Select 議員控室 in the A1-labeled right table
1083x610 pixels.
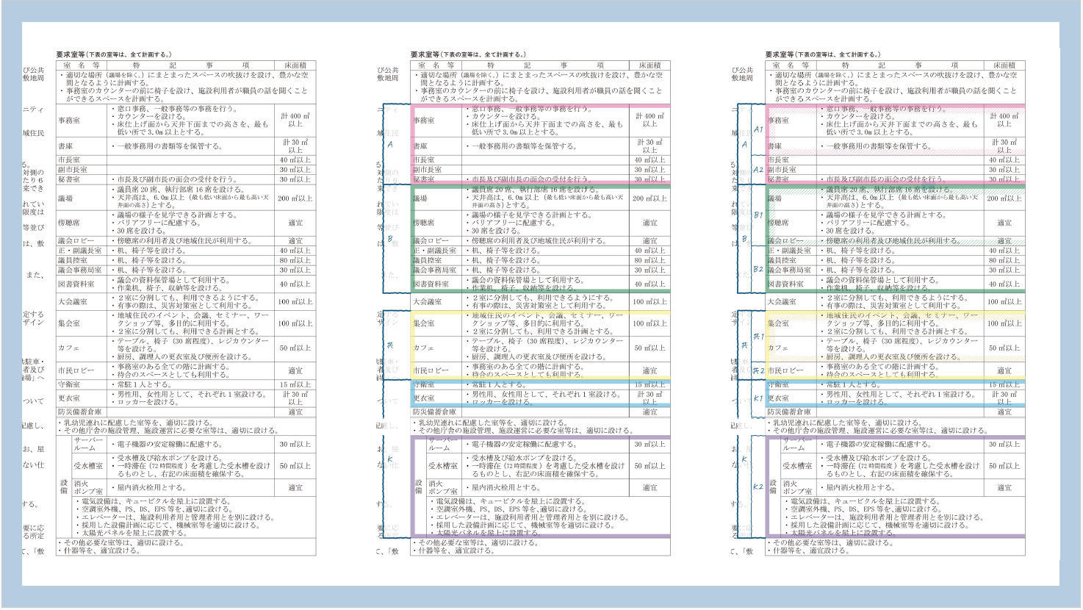pos(782,260)
